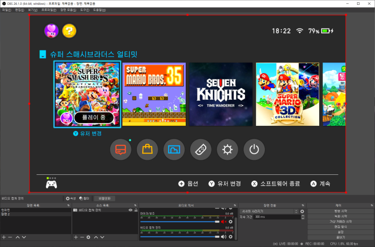The image size is (375, 247).
Task: Move scene up in 장면 목록 panel
Action: 17,237
